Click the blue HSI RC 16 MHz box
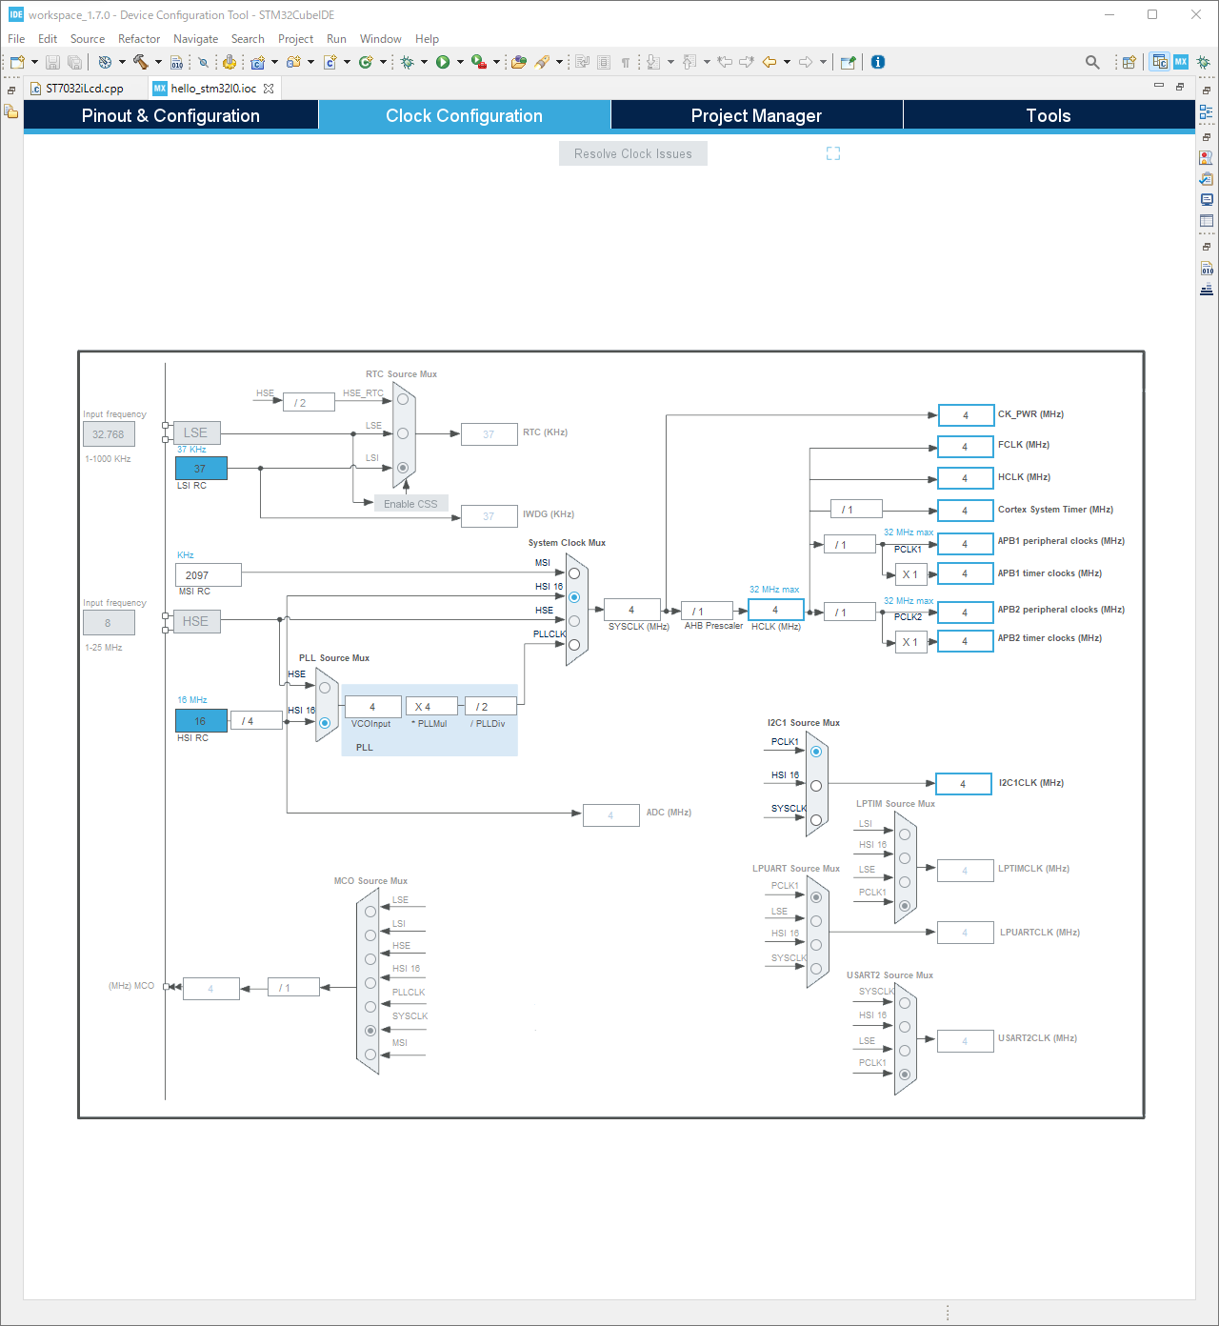 coord(201,721)
